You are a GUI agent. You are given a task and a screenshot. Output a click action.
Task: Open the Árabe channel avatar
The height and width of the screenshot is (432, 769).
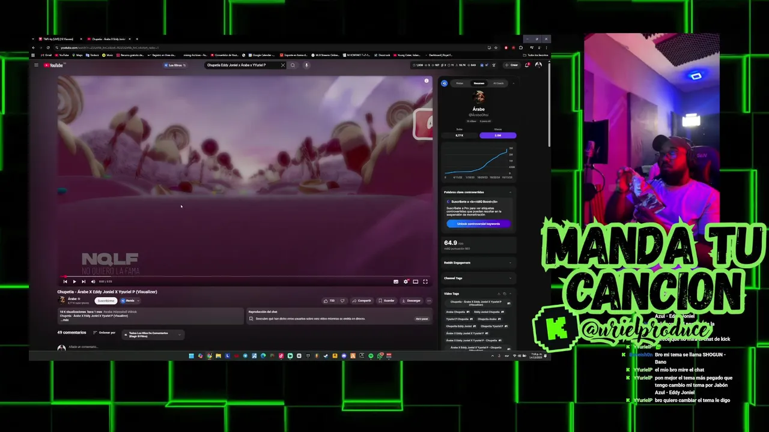tap(61, 300)
